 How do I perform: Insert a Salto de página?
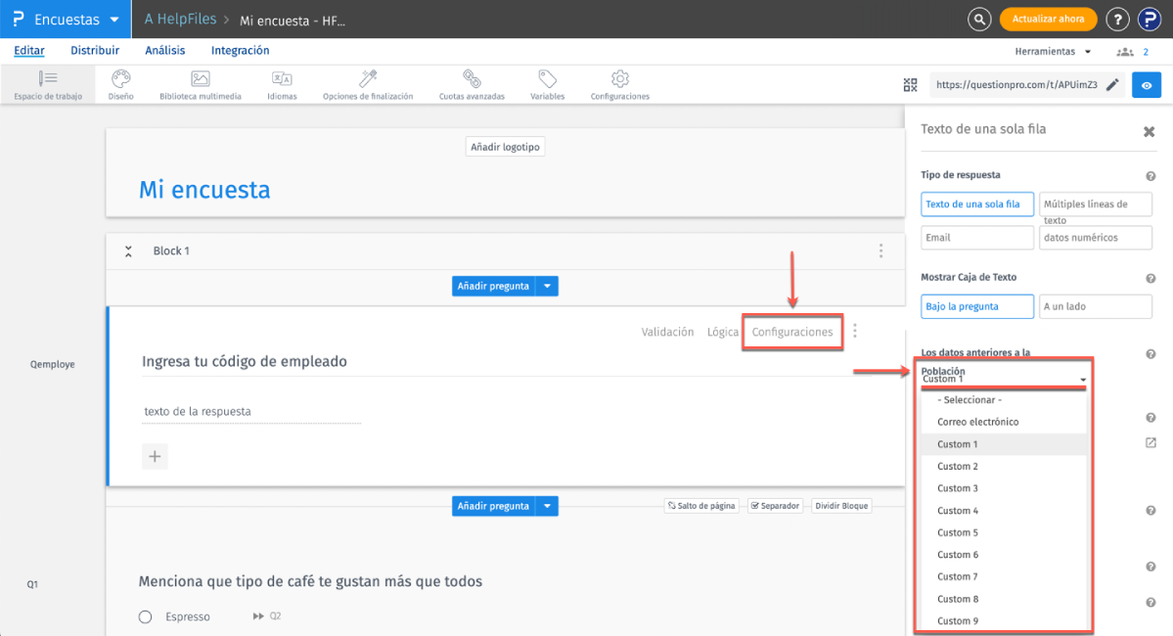[x=701, y=506]
